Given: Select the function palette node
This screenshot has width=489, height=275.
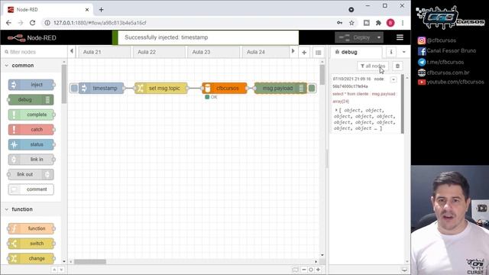Looking at the screenshot, I should [31, 228].
